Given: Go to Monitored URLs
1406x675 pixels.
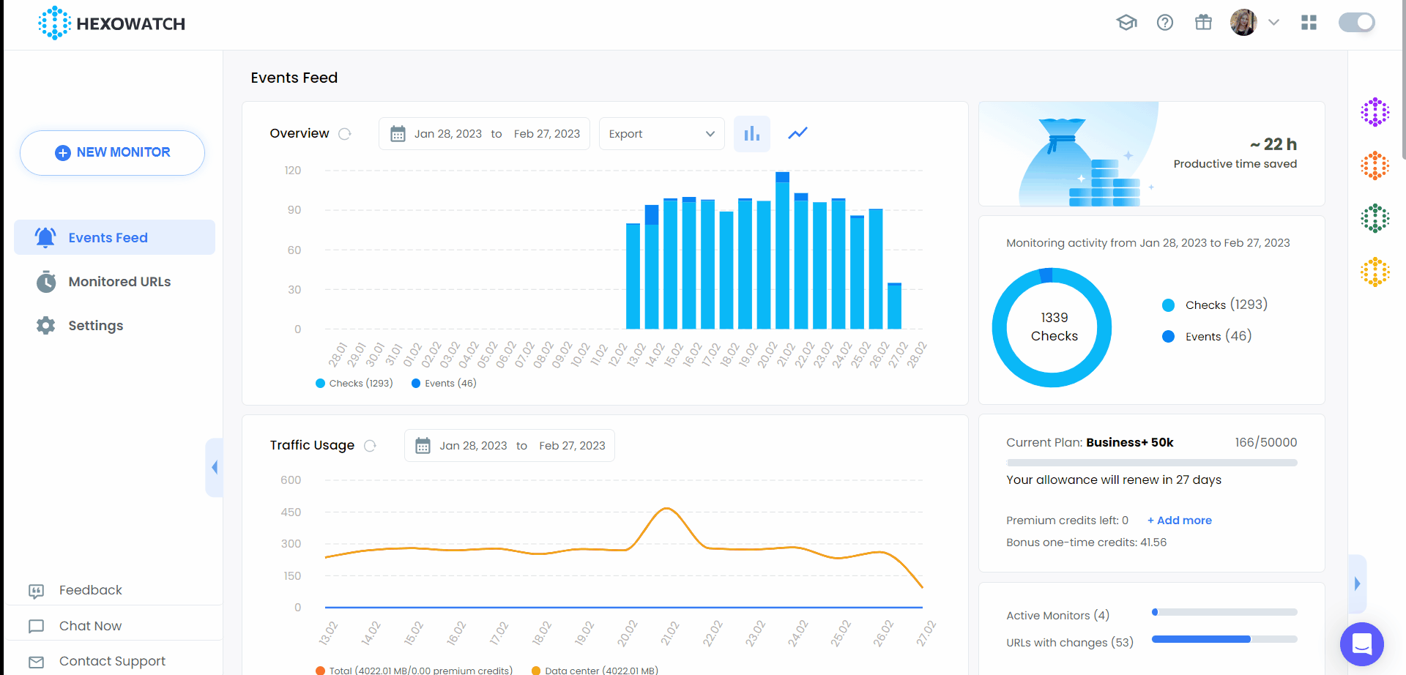Looking at the screenshot, I should [119, 281].
